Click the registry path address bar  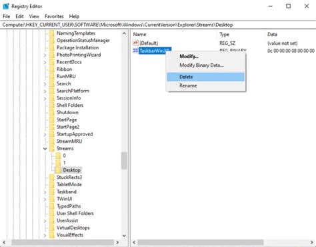158,25
